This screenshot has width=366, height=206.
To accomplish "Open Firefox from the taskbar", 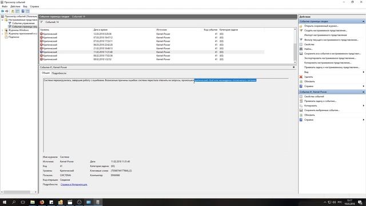I will click(x=42, y=202).
